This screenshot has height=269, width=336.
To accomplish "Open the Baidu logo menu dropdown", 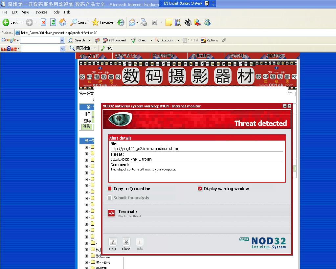I will tap(19, 48).
